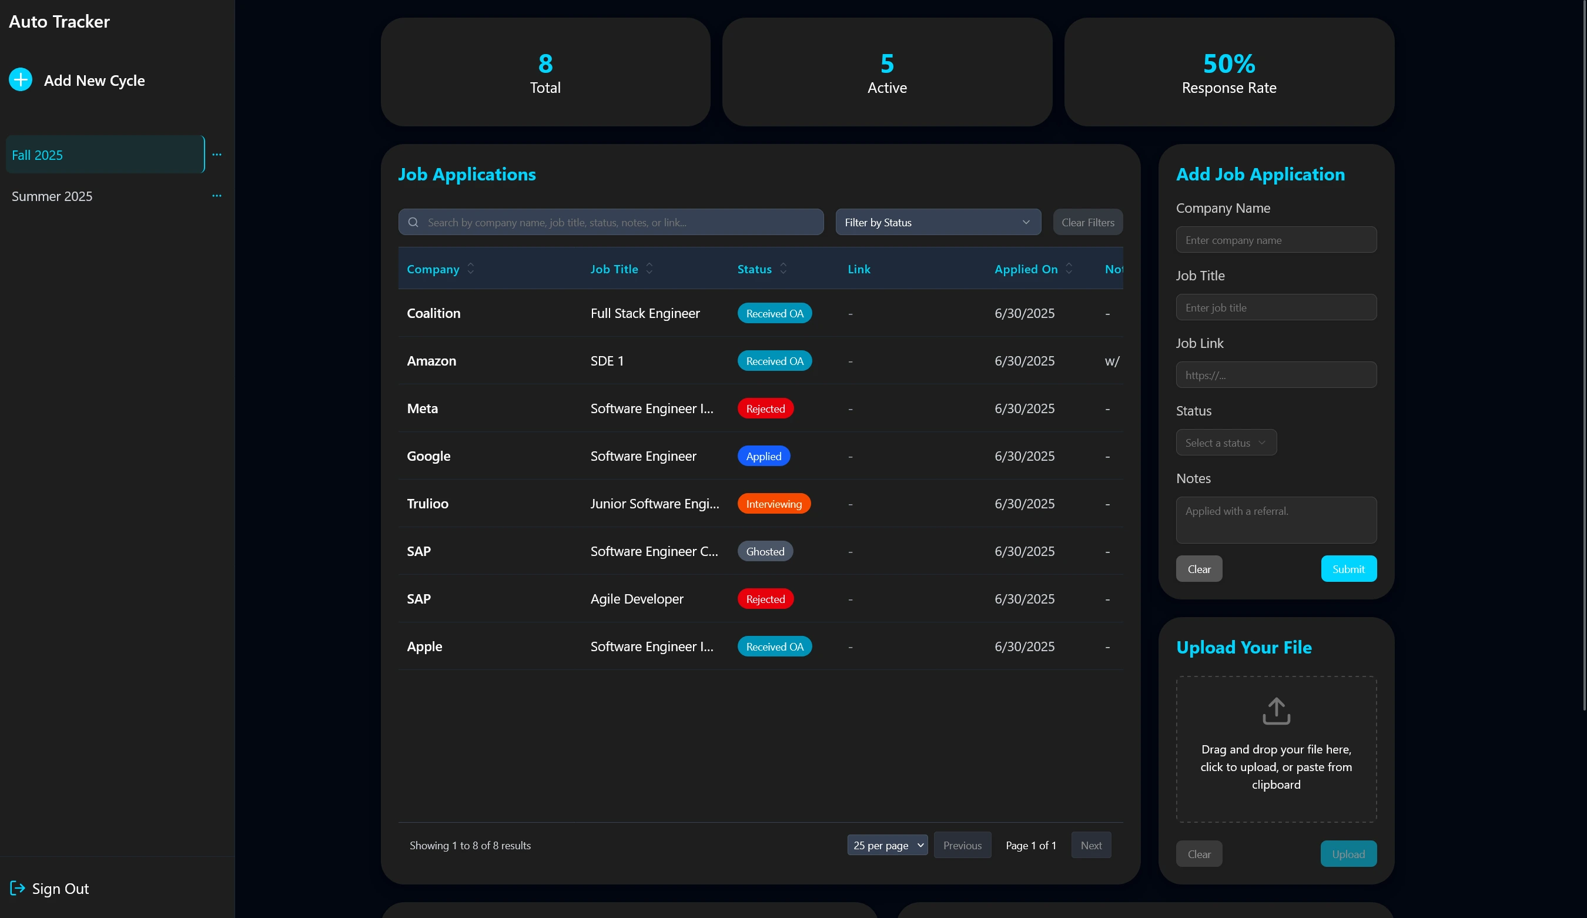Click the Amazon notes cell starting w/
This screenshot has width=1587, height=918.
(x=1112, y=361)
